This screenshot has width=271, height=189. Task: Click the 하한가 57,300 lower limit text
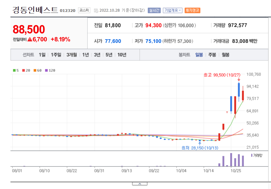click(x=178, y=41)
